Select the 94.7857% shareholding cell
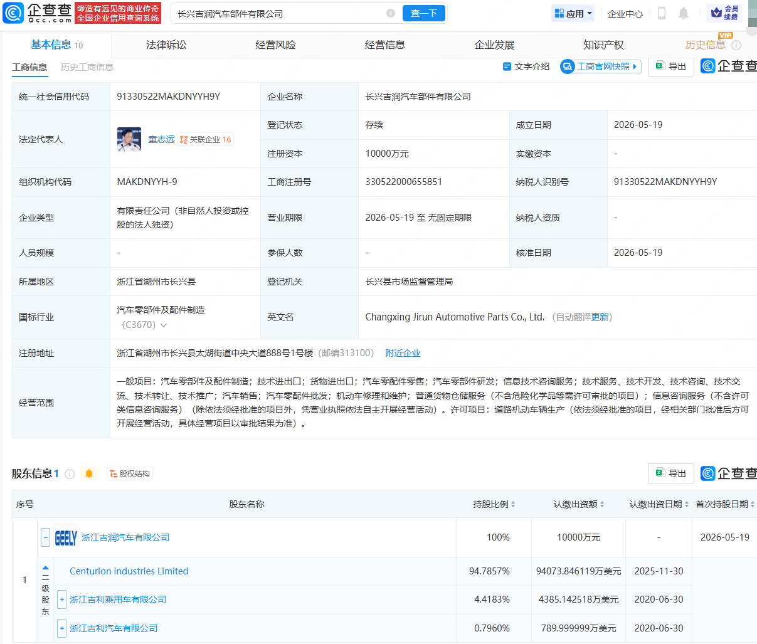The width and height of the screenshot is (757, 644). pyautogui.click(x=489, y=571)
